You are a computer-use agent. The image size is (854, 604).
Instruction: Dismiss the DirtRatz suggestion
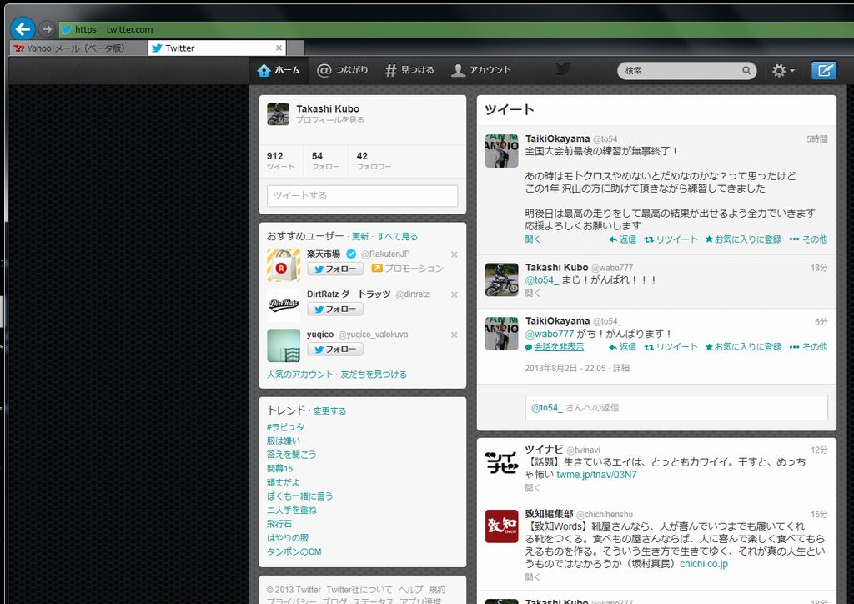coord(455,294)
